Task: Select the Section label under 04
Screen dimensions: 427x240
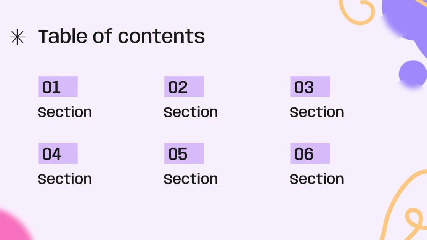Action: tap(65, 179)
